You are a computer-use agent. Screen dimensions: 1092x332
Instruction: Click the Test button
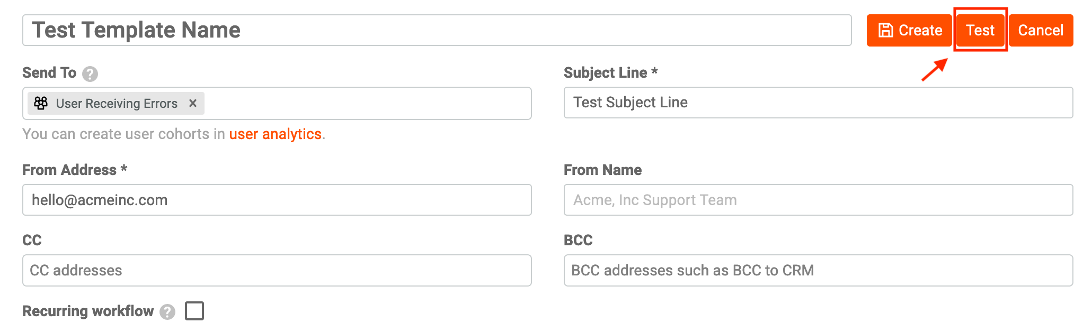pos(980,30)
